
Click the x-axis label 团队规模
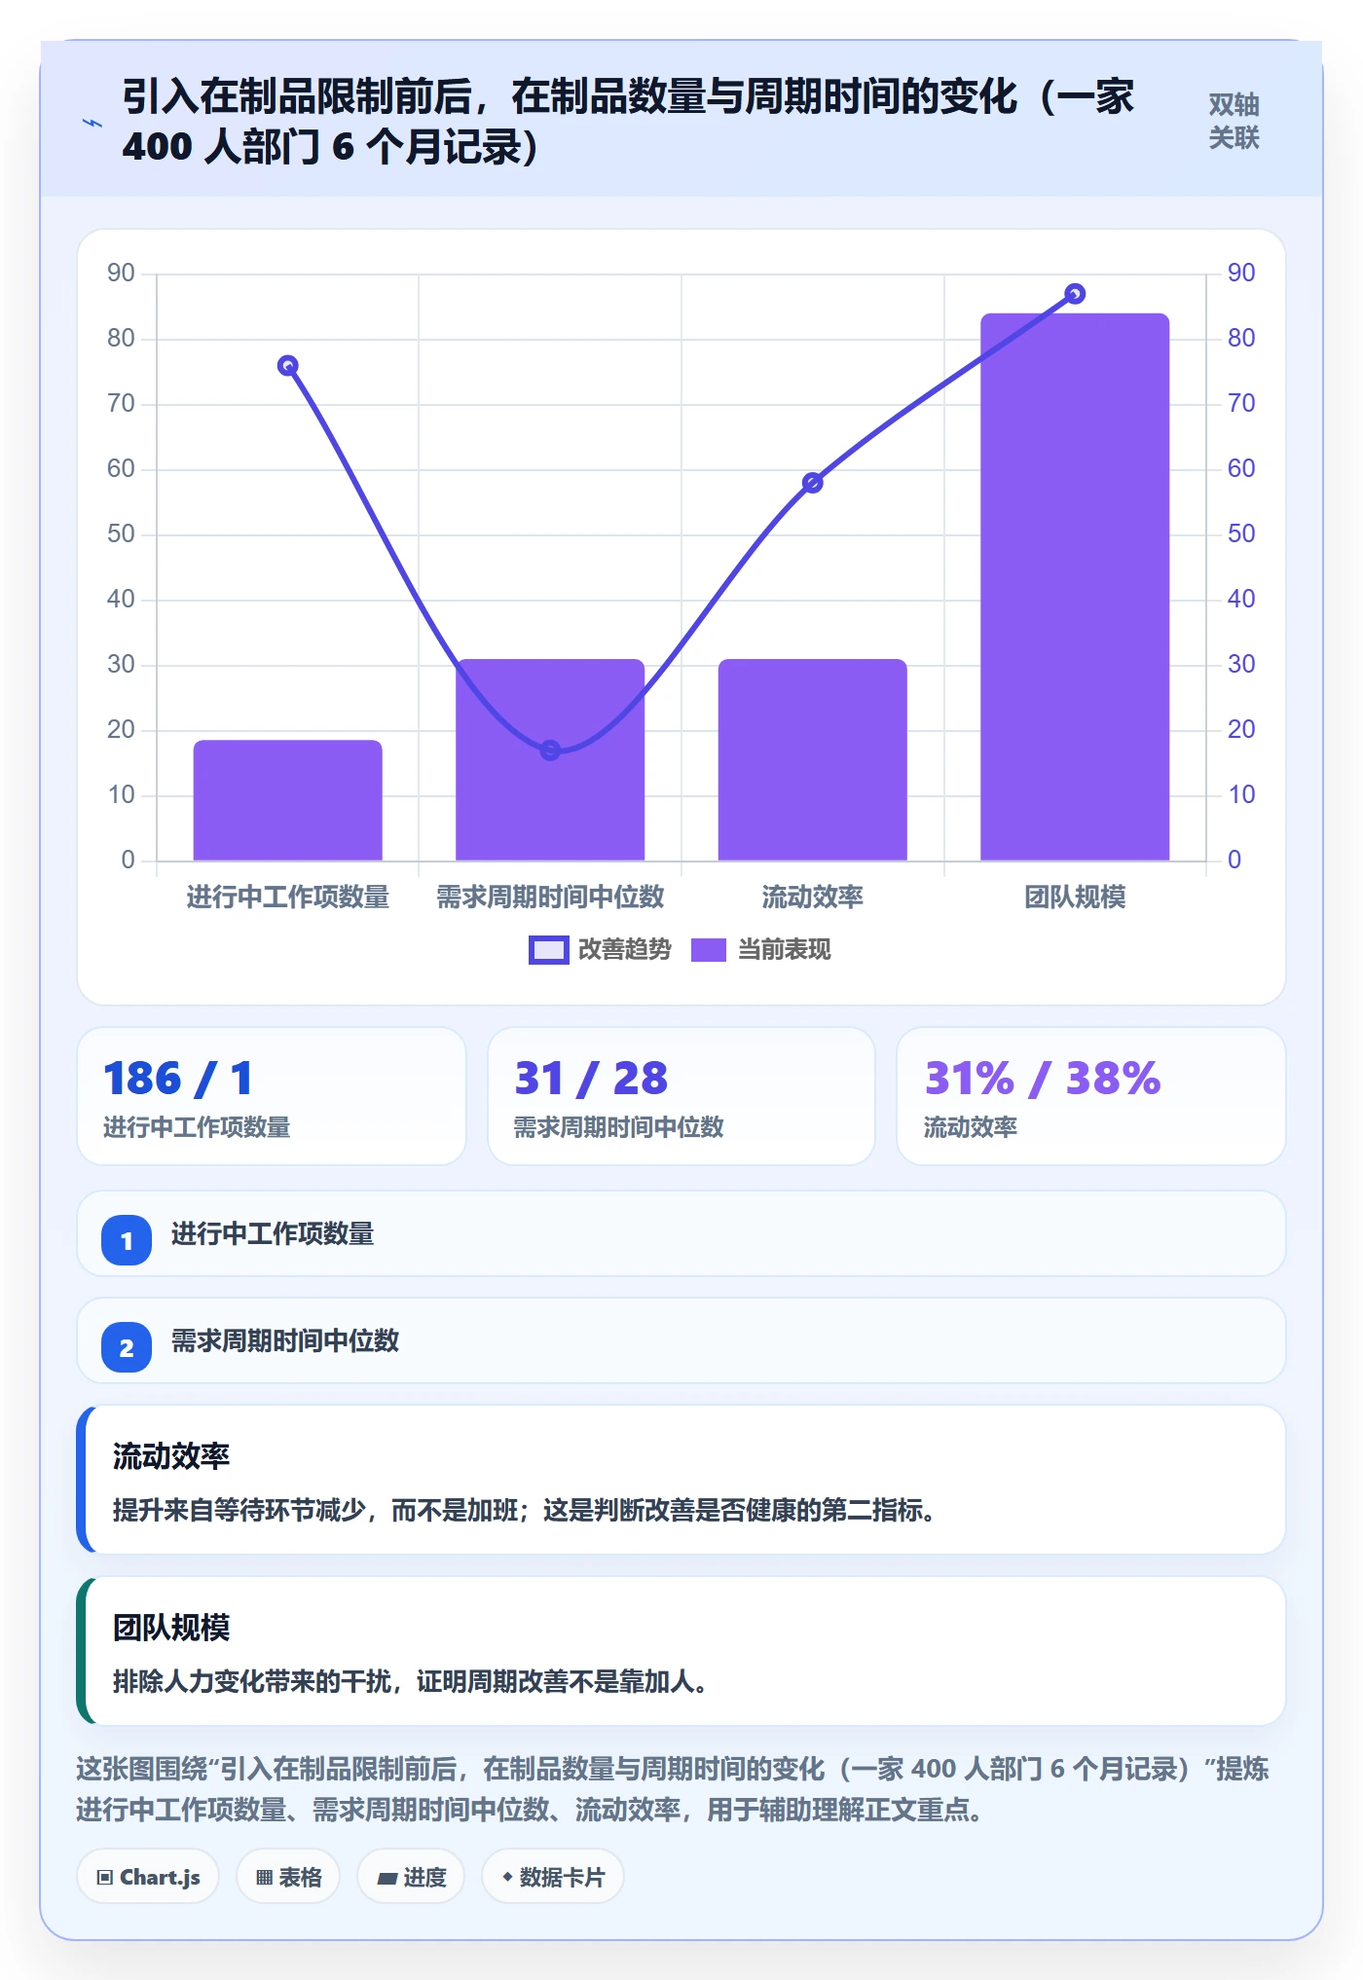coord(1075,897)
